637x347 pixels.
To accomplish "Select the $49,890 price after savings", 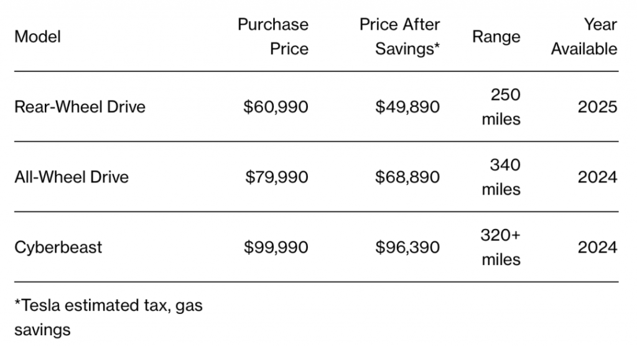I will (x=407, y=107).
